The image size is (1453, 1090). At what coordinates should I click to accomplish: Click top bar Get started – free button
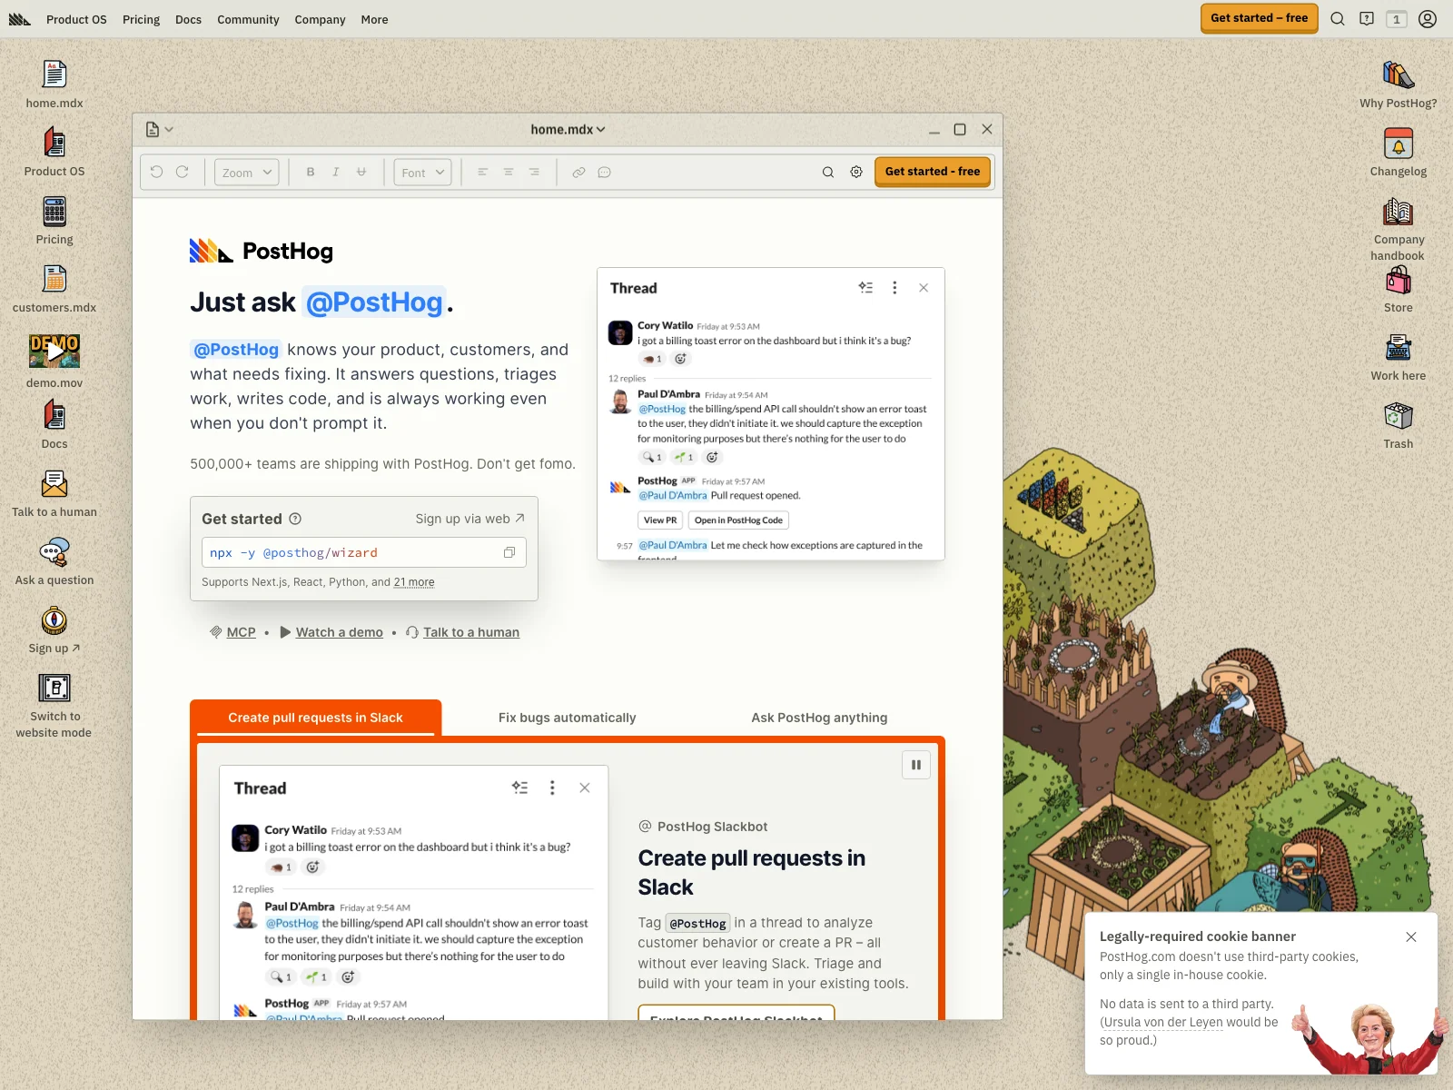[x=1259, y=18]
